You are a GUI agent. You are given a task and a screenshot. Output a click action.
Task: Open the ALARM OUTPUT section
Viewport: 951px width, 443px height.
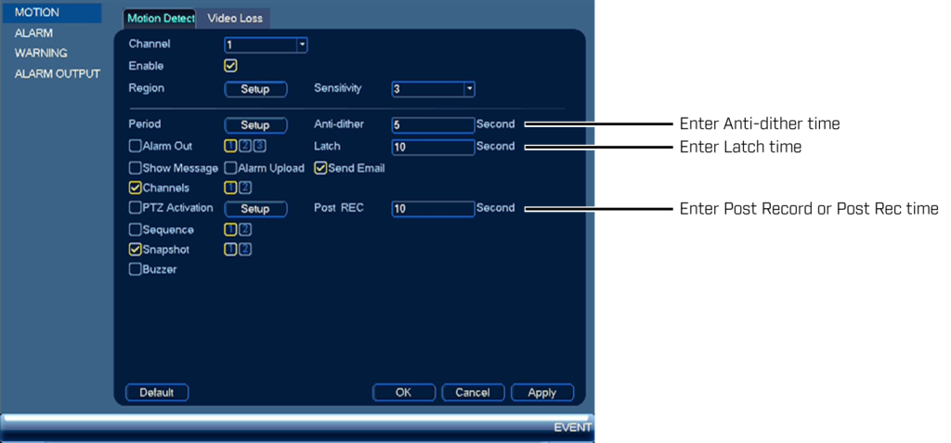[57, 74]
